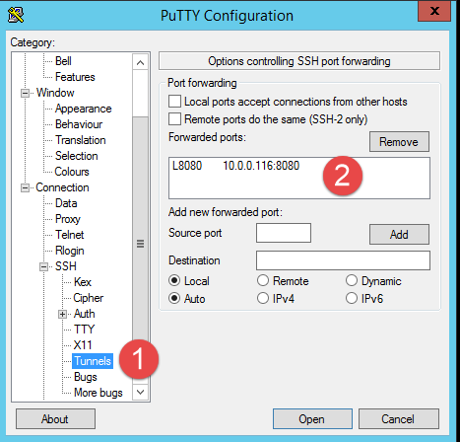Collapse the Connection tree node
Viewport: 460px width, 442px height.
pos(25,187)
